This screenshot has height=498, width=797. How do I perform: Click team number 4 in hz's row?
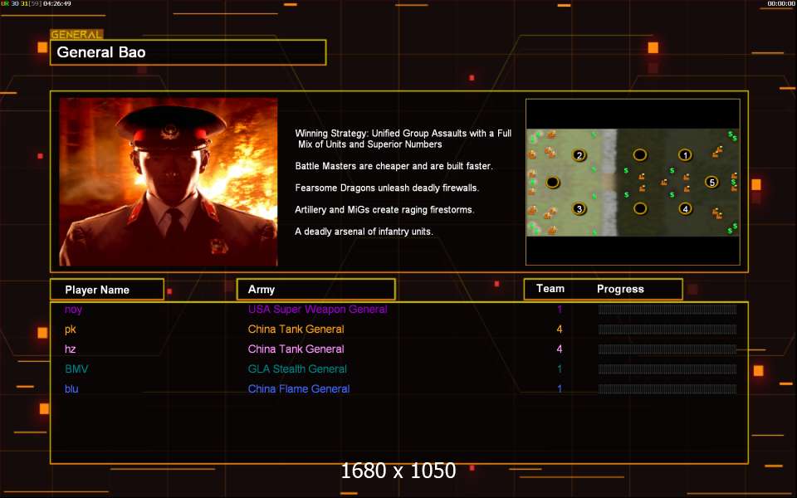[x=559, y=349]
